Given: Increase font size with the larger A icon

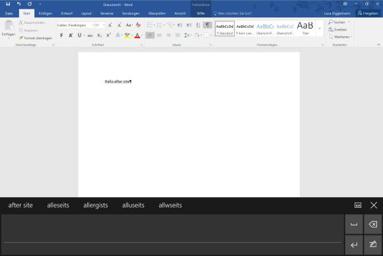Looking at the screenshot, I should (x=110, y=25).
